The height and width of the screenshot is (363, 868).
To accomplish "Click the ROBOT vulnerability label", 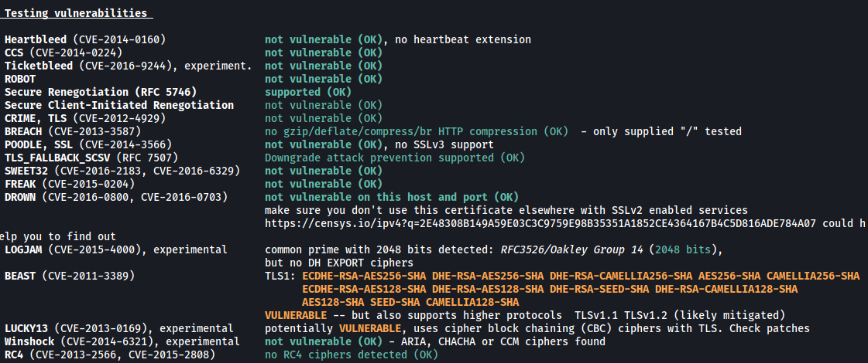I will [20, 79].
